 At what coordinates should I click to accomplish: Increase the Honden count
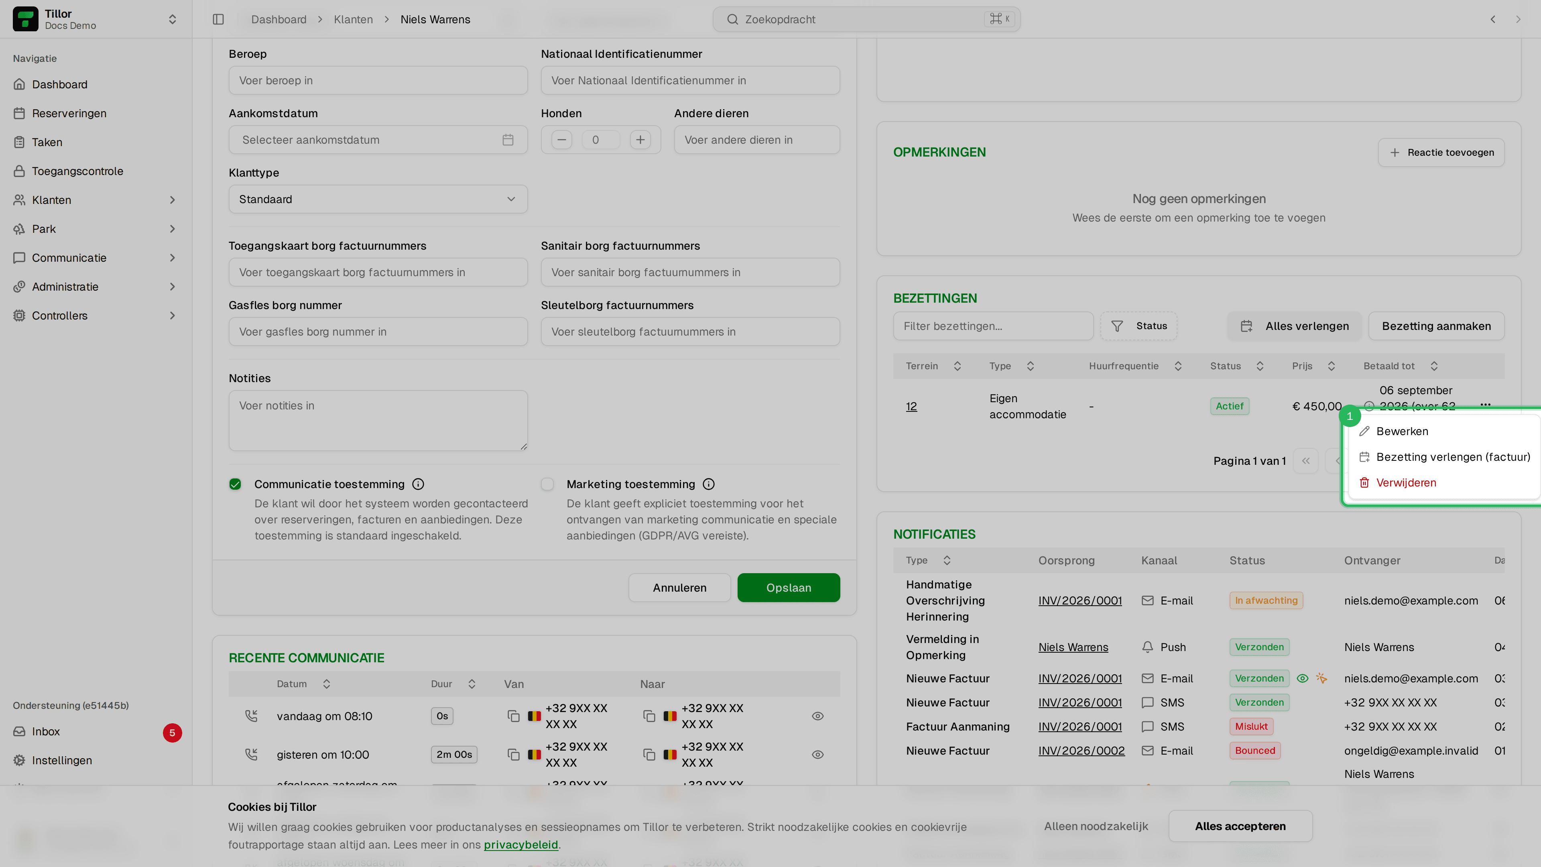tap(640, 139)
